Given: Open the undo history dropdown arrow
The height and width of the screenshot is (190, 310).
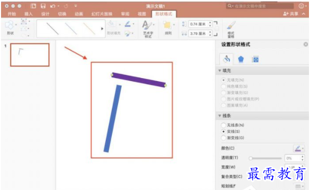Looking at the screenshot, I should (x=59, y=6).
